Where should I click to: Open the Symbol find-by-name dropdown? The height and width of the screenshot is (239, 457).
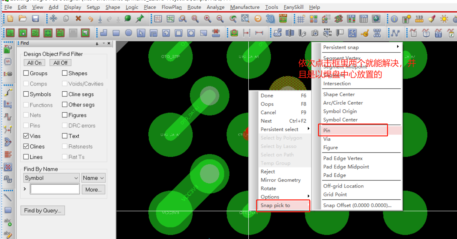[51, 178]
